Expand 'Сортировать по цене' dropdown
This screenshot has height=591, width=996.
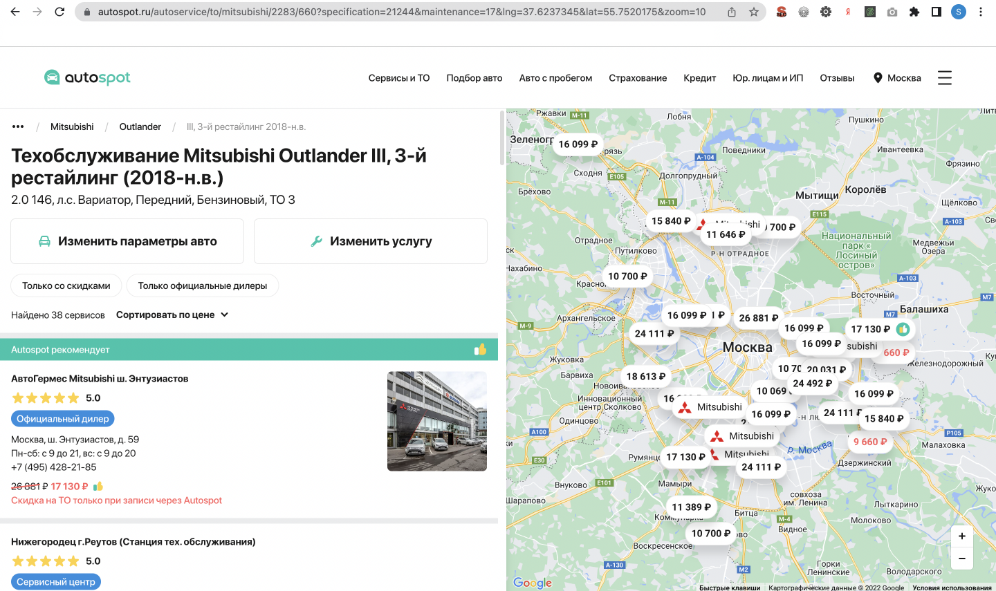pyautogui.click(x=172, y=315)
